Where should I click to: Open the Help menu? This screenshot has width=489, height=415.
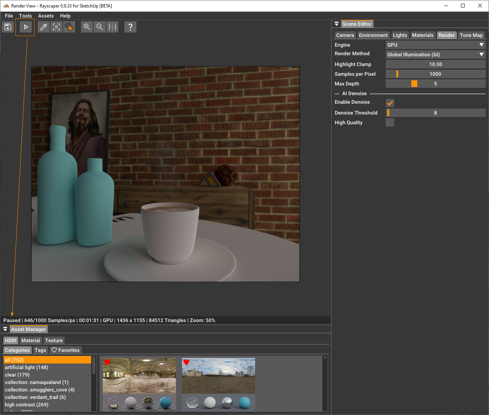(65, 16)
